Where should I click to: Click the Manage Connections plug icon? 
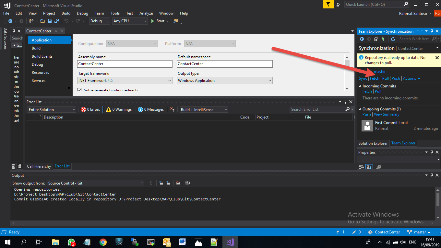[383, 39]
